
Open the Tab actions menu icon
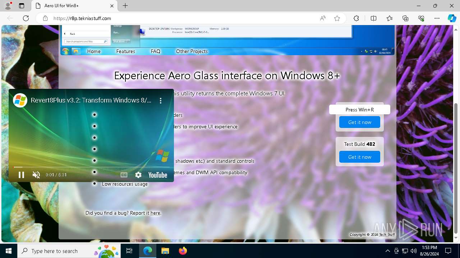point(22,6)
